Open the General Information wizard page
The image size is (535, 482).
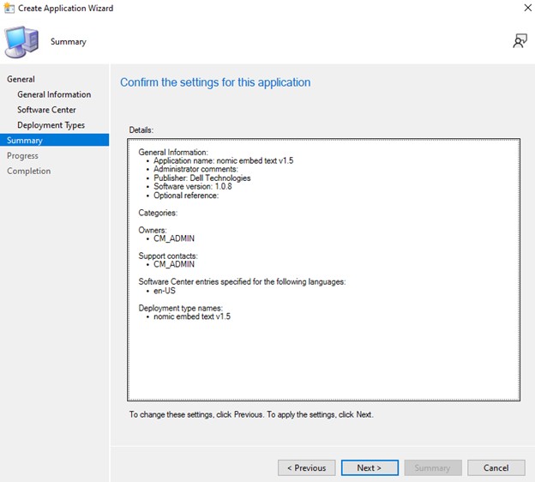(x=54, y=94)
